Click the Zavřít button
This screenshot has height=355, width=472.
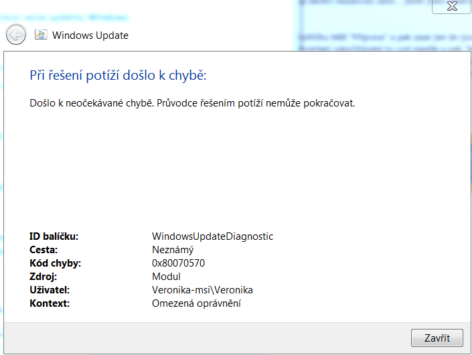click(x=437, y=338)
